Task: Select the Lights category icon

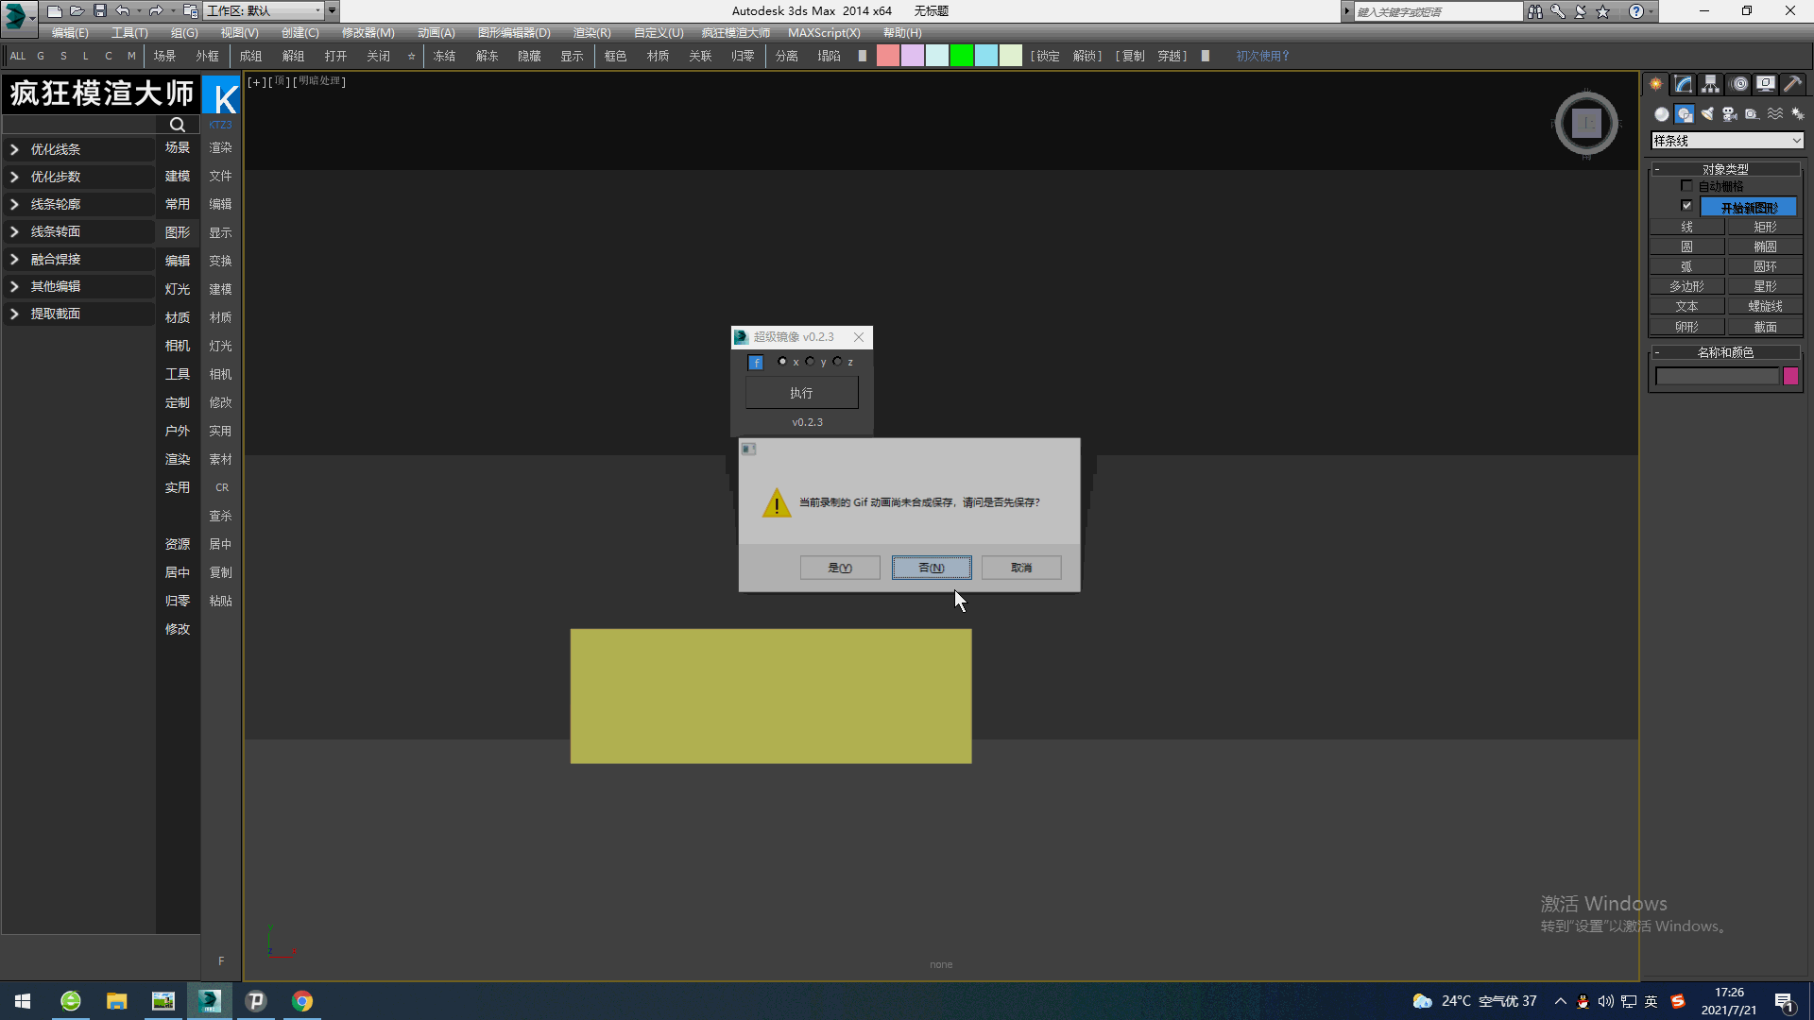Action: [x=1707, y=114]
